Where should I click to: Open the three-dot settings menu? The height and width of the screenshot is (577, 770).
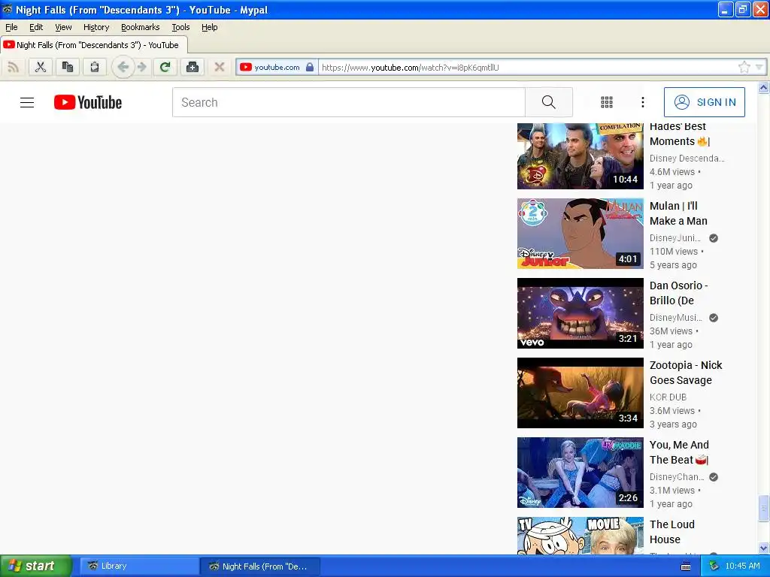tap(642, 102)
